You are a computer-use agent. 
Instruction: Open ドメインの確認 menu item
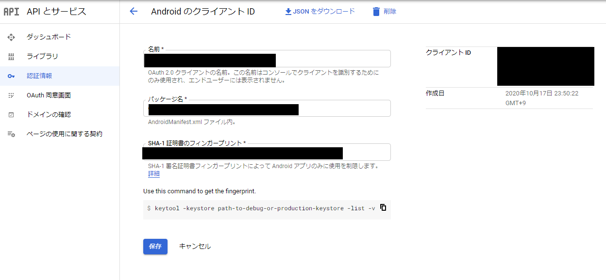pyautogui.click(x=49, y=115)
